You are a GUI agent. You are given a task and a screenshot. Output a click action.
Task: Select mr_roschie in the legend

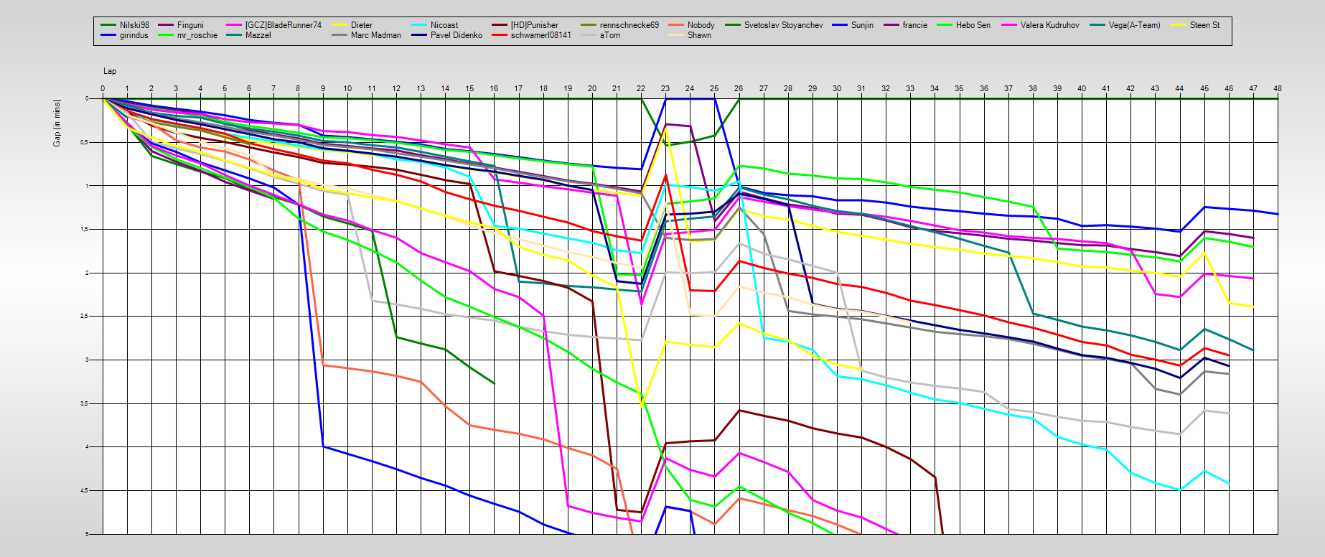[197, 35]
